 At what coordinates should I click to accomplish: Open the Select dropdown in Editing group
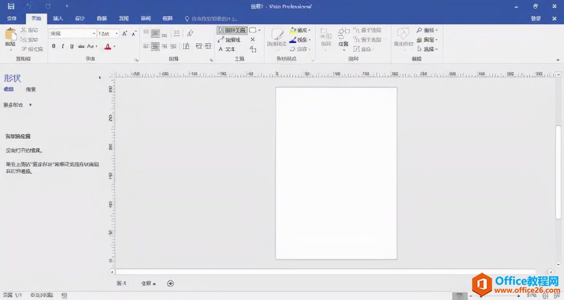[427, 49]
